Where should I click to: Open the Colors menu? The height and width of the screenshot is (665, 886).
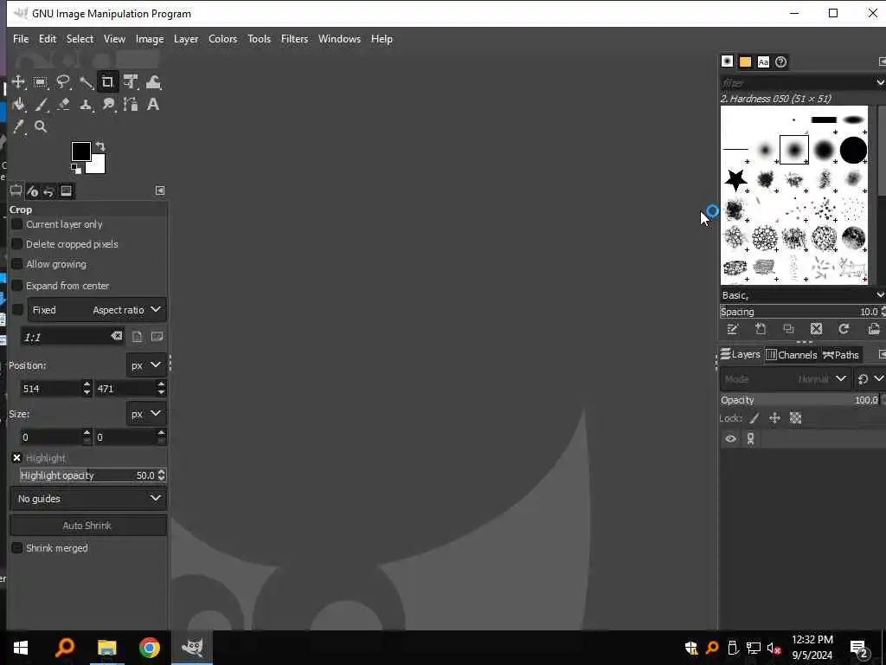pos(222,39)
